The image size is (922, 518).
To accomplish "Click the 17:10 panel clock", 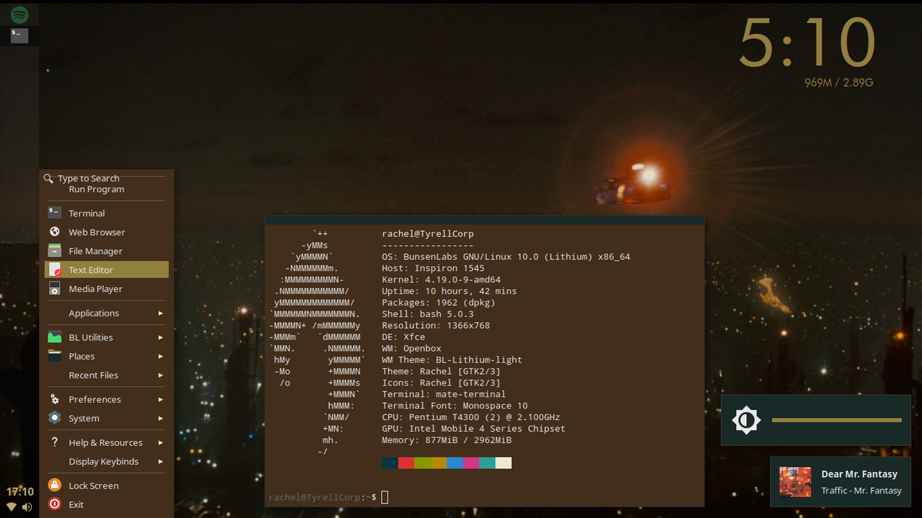I will [x=20, y=492].
